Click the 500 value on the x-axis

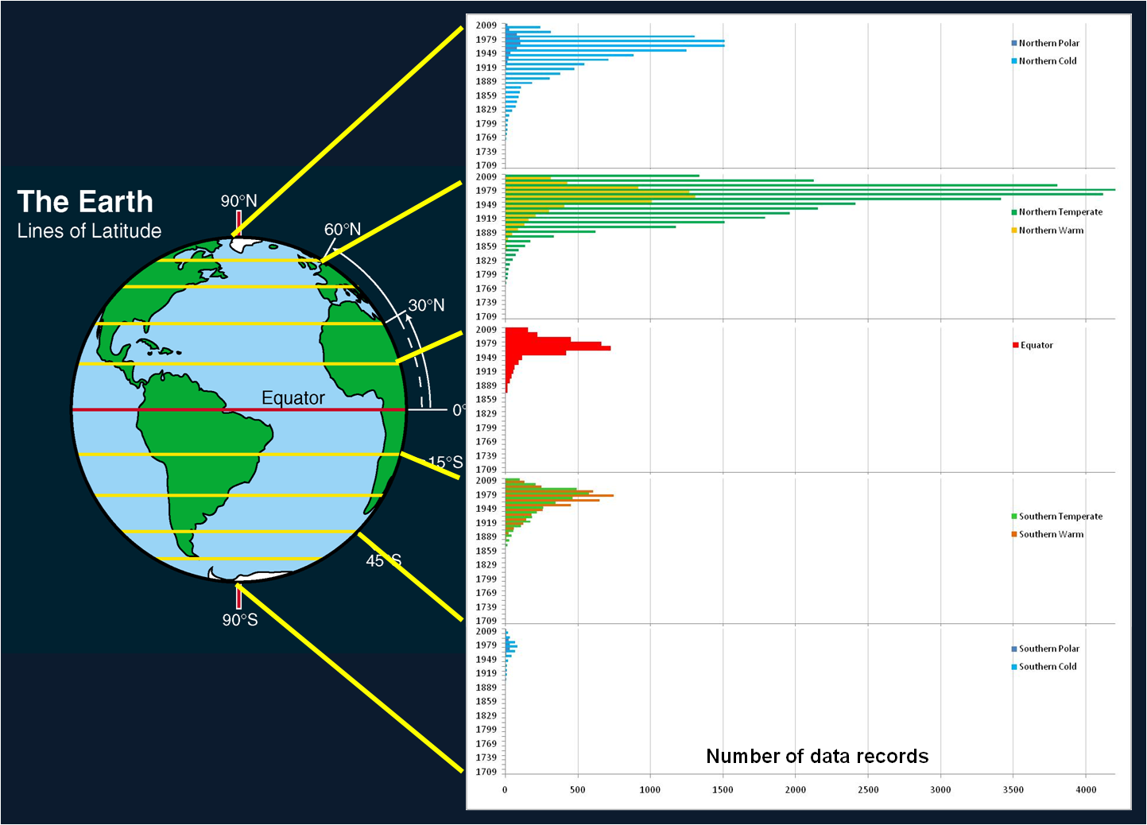578,789
